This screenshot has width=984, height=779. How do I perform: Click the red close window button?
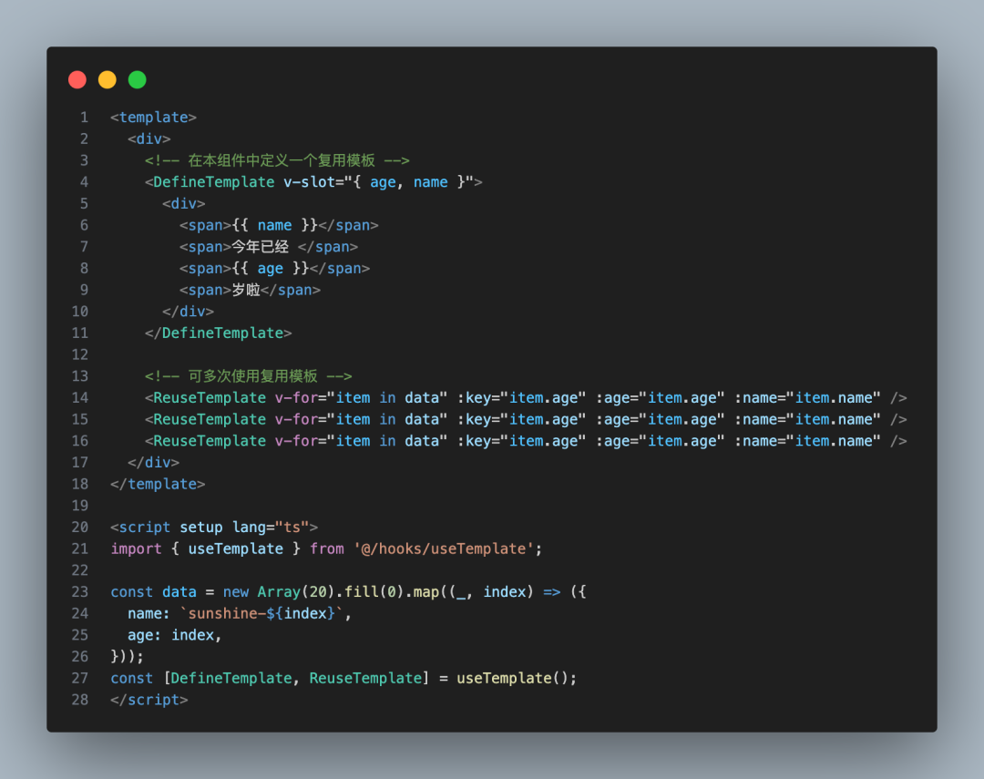(x=77, y=79)
